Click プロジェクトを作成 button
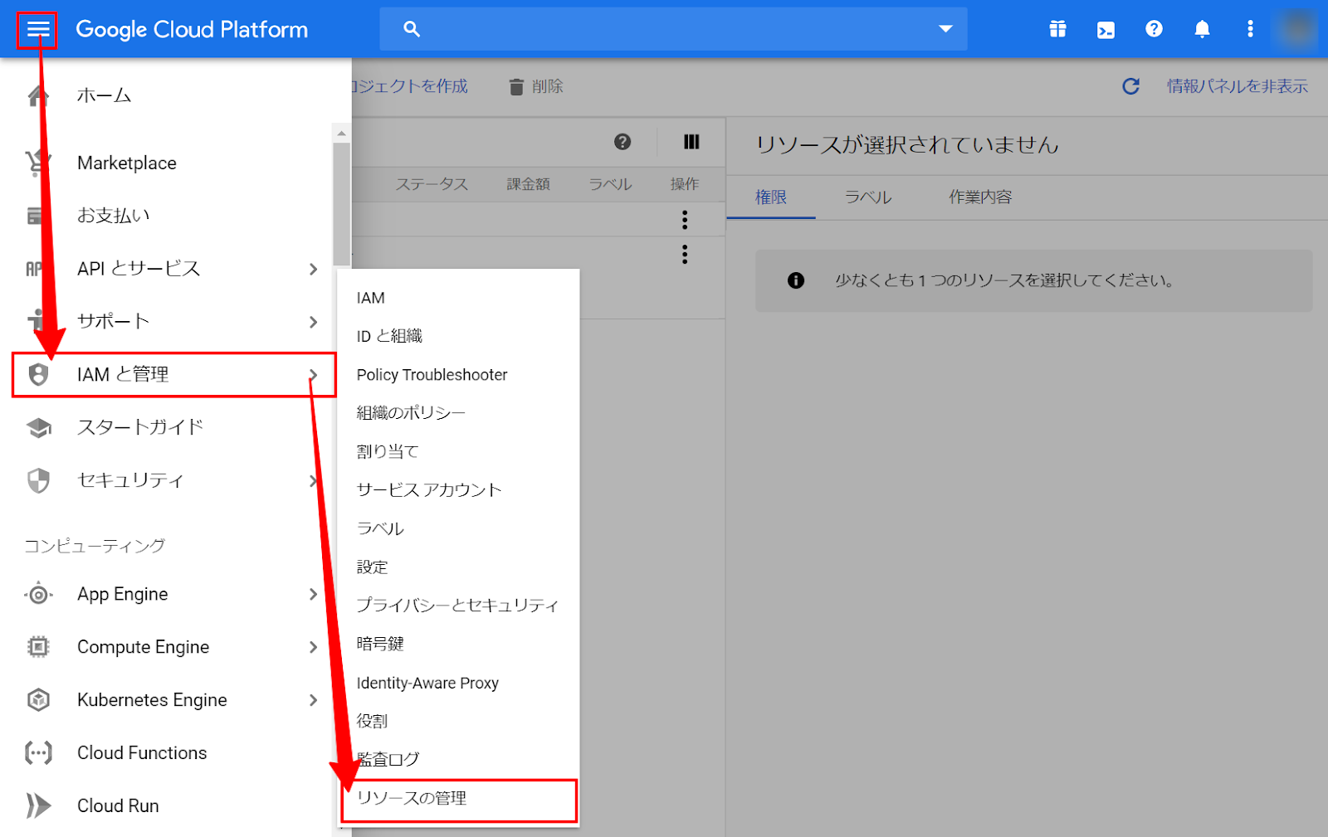The width and height of the screenshot is (1328, 837). pos(410,86)
